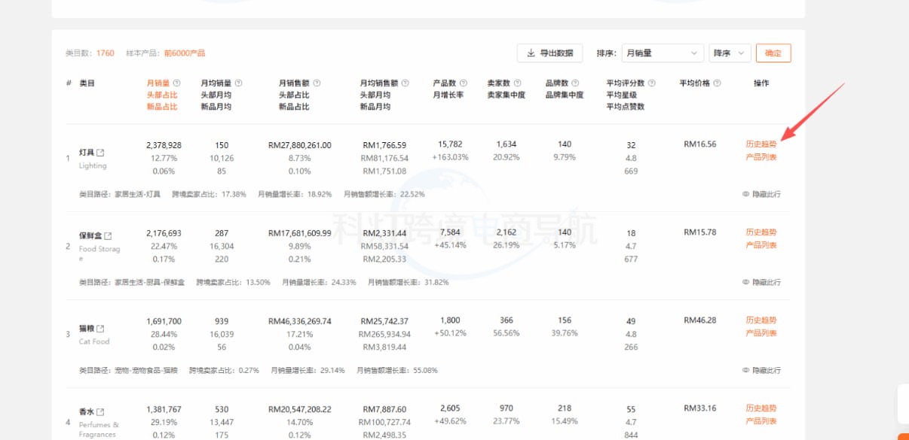Open 历史趋势 for 灯具 category
The image size is (909, 440).
pos(761,144)
